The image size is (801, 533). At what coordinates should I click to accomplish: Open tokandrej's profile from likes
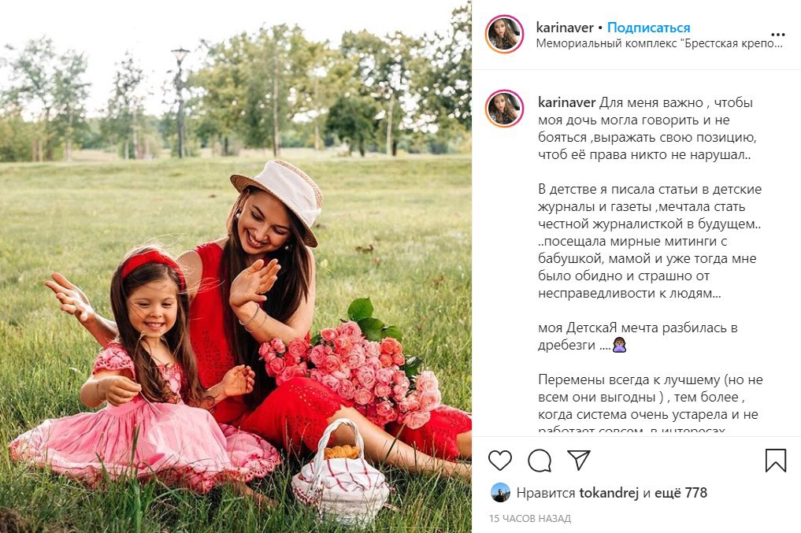[x=609, y=493]
